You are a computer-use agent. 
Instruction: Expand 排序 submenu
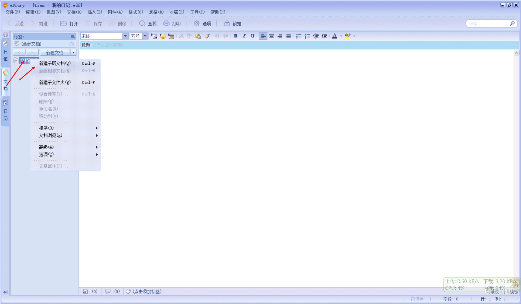[66, 128]
